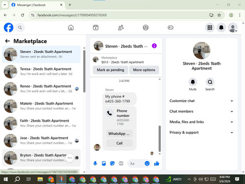This screenshot has width=245, height=184.
Task: Open the Windows Start menu
Action: coord(5,179)
